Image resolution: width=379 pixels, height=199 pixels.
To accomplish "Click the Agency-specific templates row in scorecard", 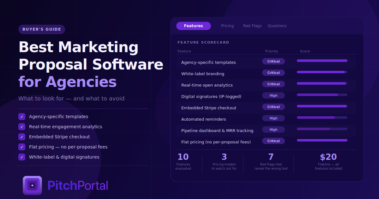I will point(266,62).
